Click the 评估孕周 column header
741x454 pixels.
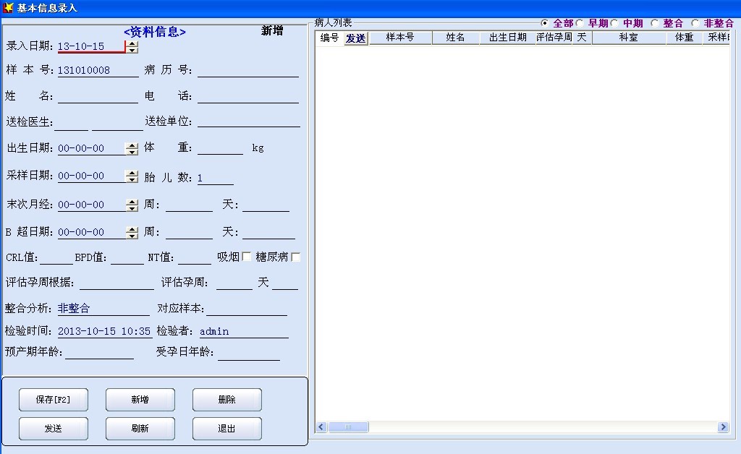(554, 38)
